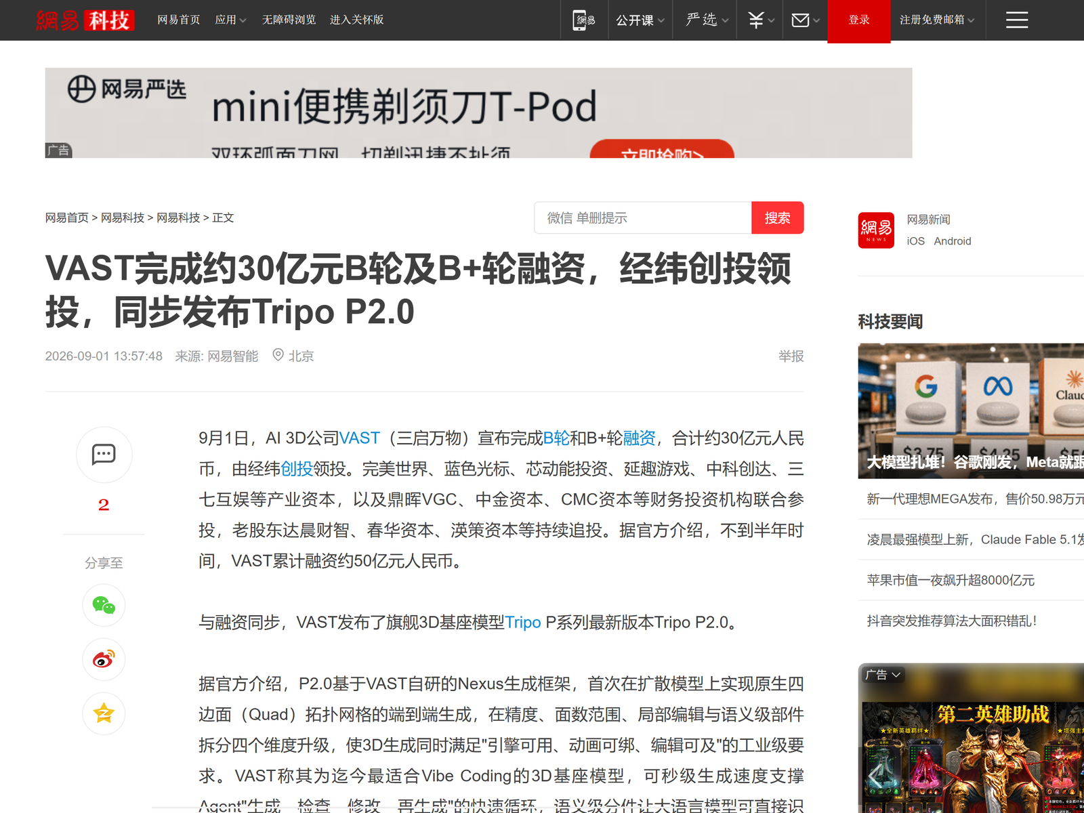Click the 网易新闻 sidebar link
The image size is (1084, 813).
point(929,220)
